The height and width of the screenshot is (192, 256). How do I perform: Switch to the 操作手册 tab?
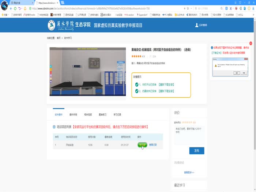click(73, 114)
